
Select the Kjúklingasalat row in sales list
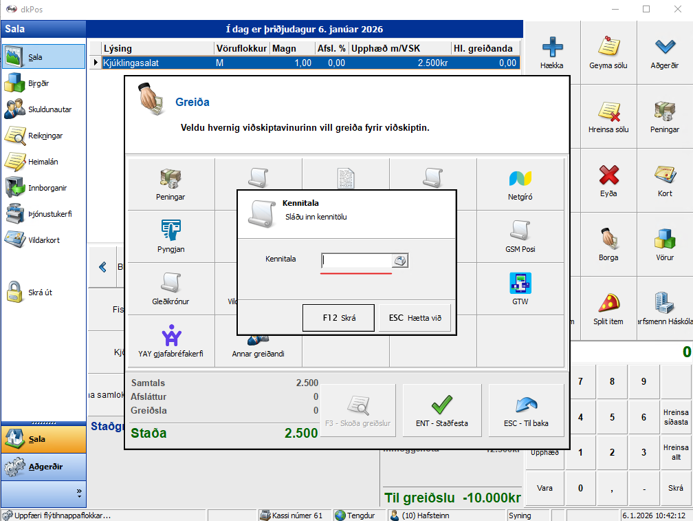tap(309, 63)
